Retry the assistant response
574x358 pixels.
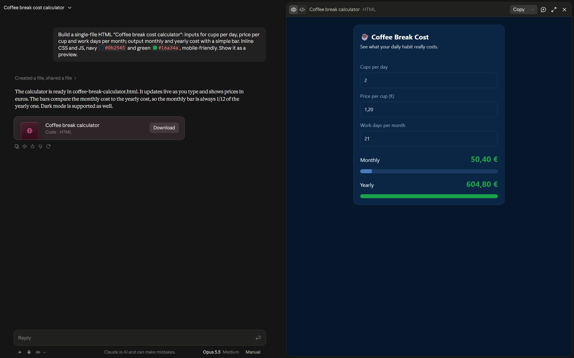48,146
